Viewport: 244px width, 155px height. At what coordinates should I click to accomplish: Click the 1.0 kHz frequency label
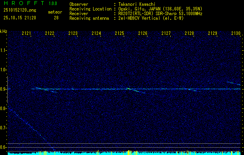point(3,70)
